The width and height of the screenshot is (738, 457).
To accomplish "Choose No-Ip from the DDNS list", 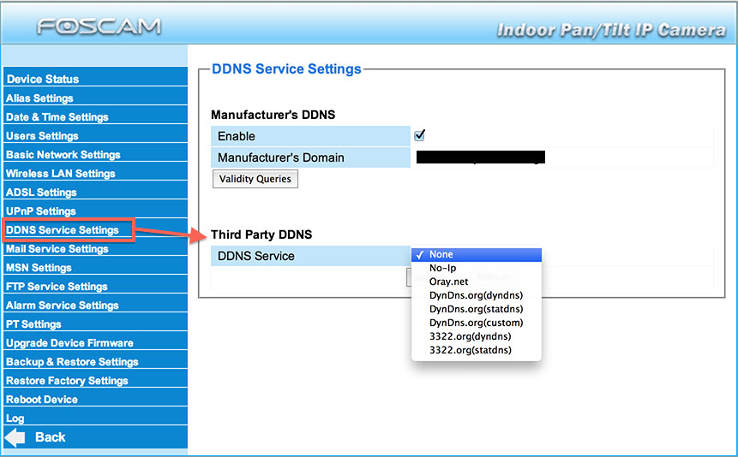I will (x=442, y=268).
